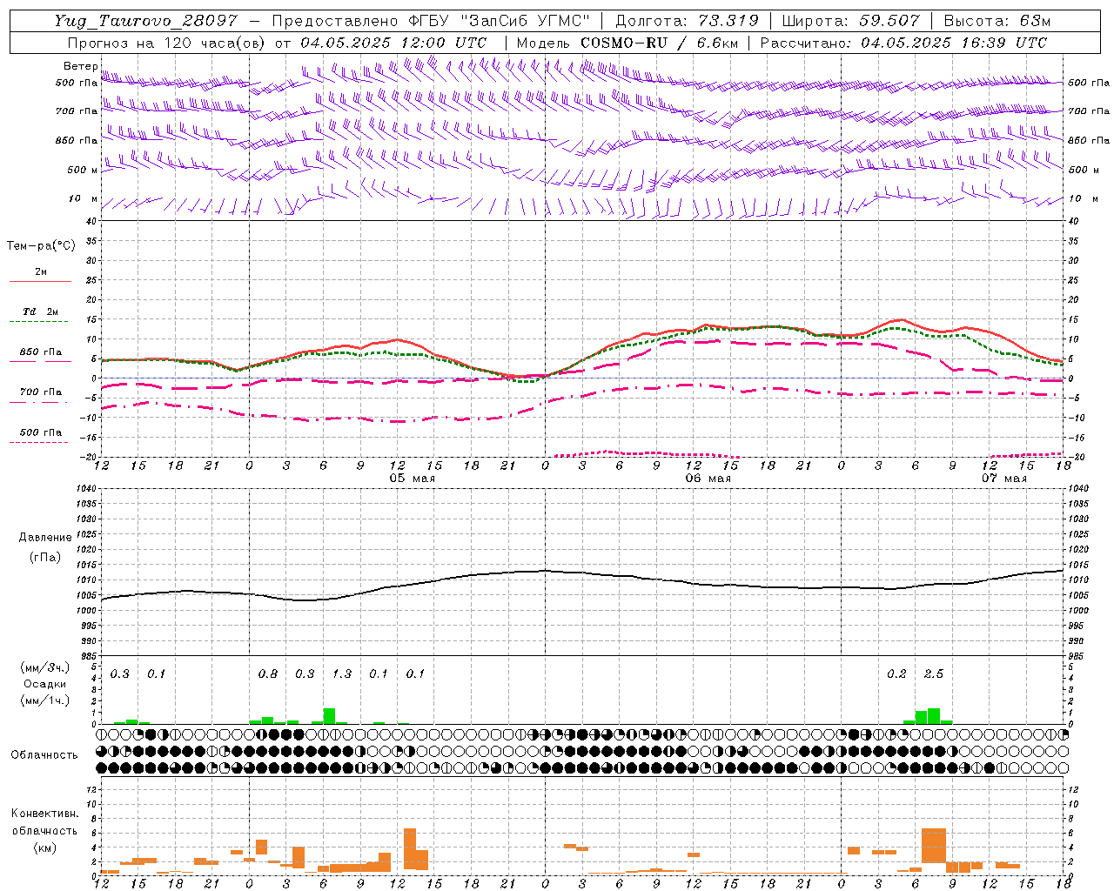Viewport: 1114px width, 891px height.
Task: Click the precipitation value '0.8'
Action: click(x=268, y=674)
